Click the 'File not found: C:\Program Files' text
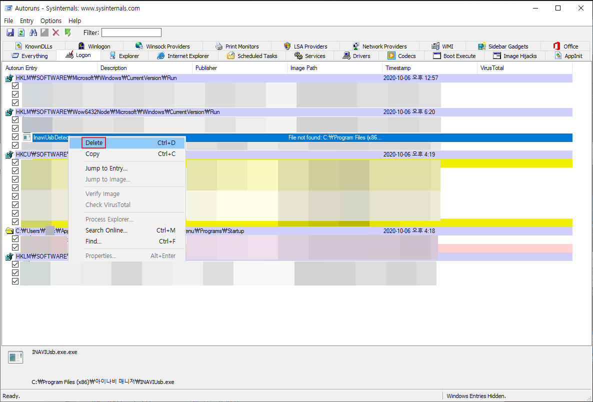The height and width of the screenshot is (402, 593). tap(334, 137)
